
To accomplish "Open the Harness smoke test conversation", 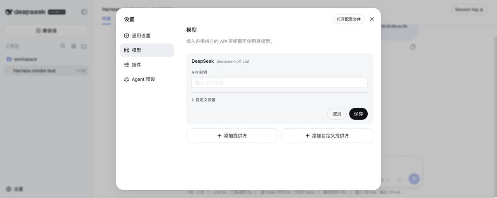I will tap(46, 71).
